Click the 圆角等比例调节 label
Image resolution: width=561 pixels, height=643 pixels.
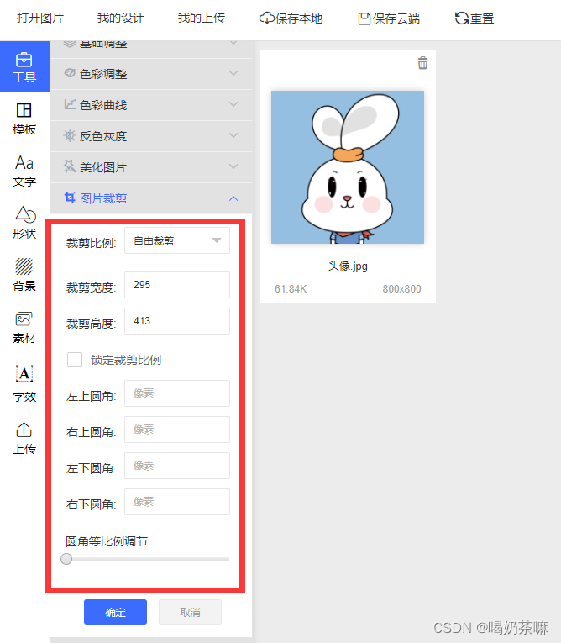pos(107,541)
